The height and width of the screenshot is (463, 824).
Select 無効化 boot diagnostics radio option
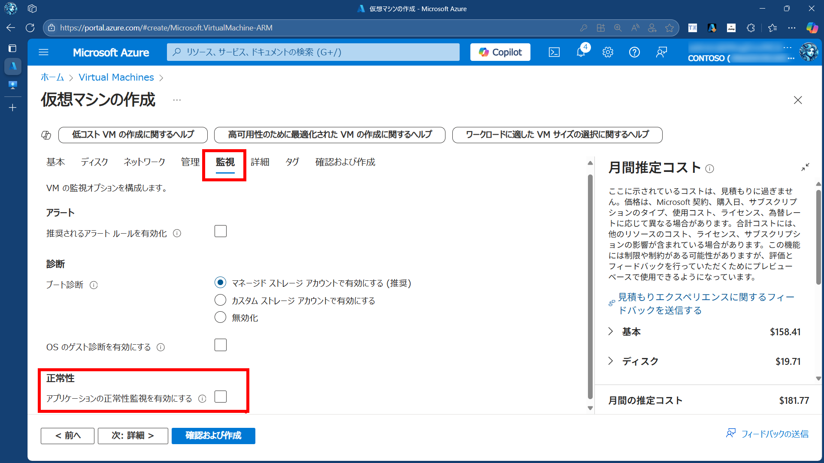point(220,317)
